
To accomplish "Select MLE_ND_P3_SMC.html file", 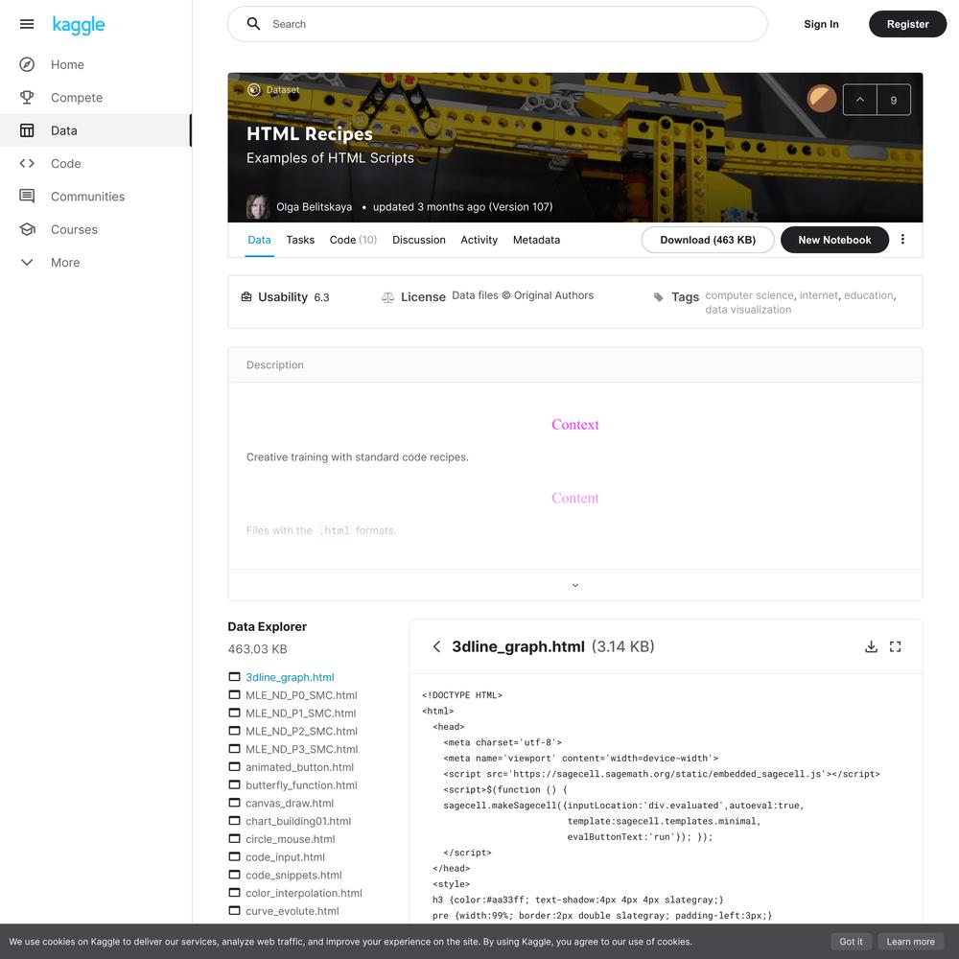I will 301,749.
